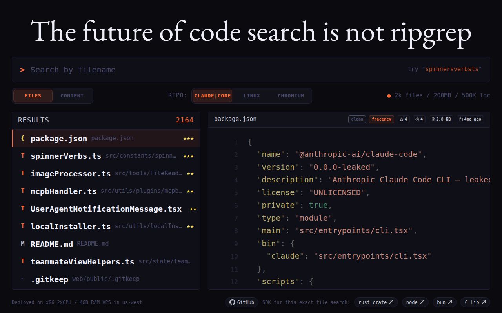This screenshot has width=502, height=313.
Task: Click the Search by filename input
Action: pyautogui.click(x=251, y=70)
